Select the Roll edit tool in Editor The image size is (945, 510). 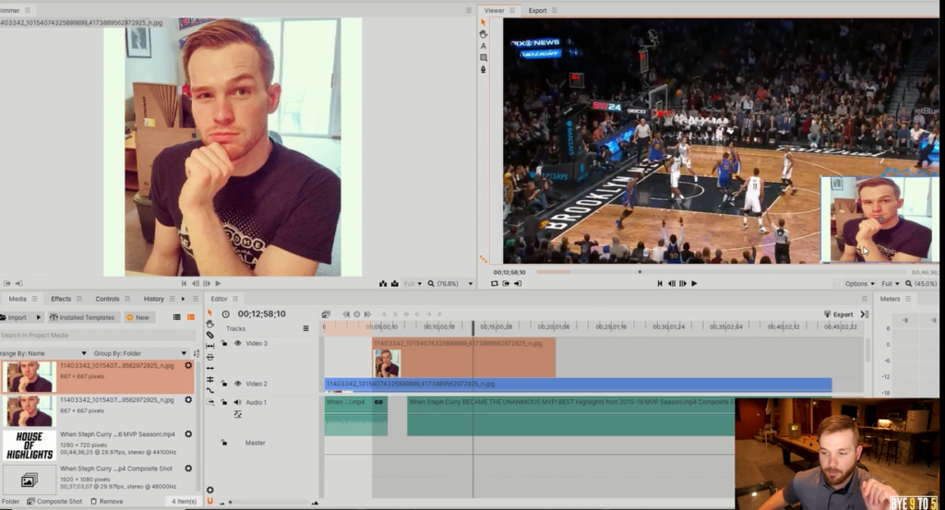(209, 379)
